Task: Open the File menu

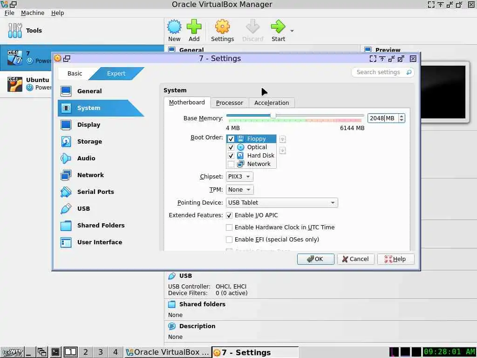Action: coord(9,13)
